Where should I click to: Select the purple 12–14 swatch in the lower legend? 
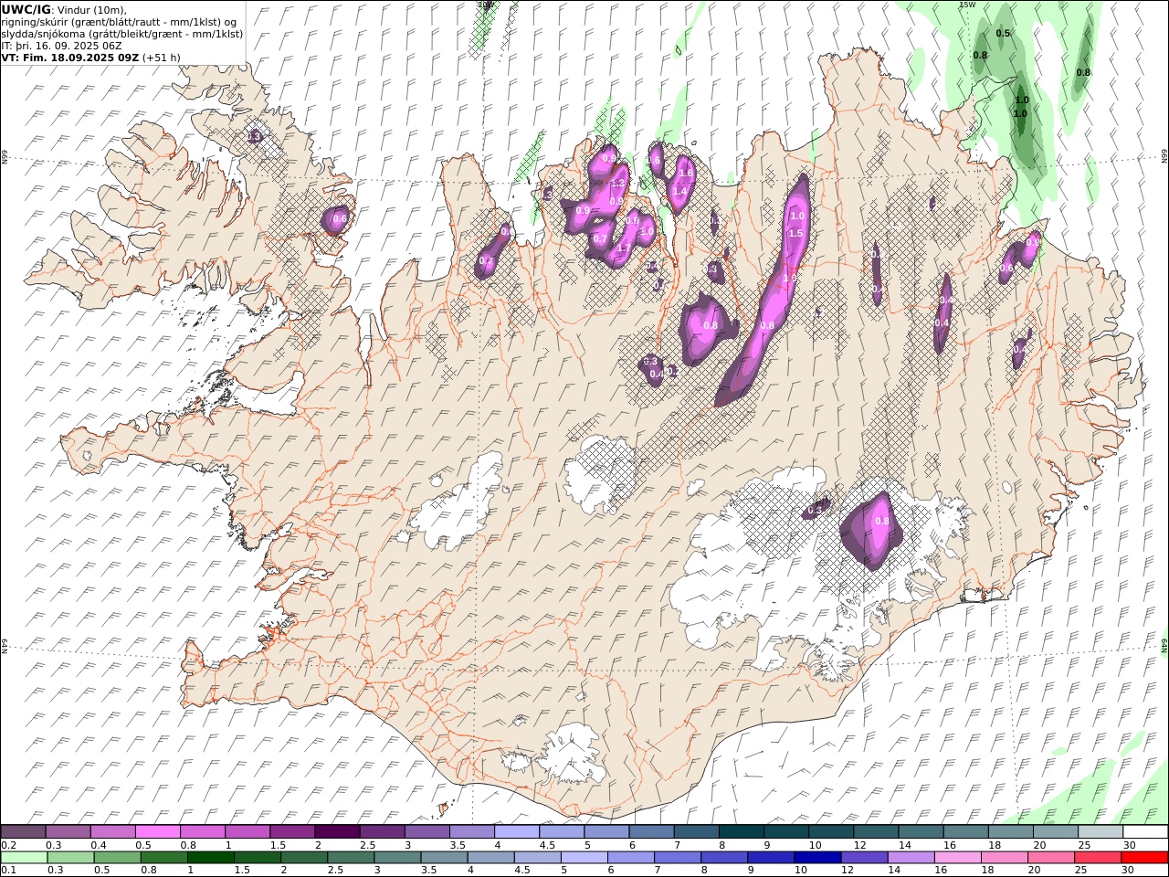865,858
